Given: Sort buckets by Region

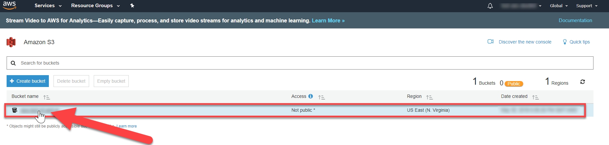Looking at the screenshot, I should pos(429,97).
